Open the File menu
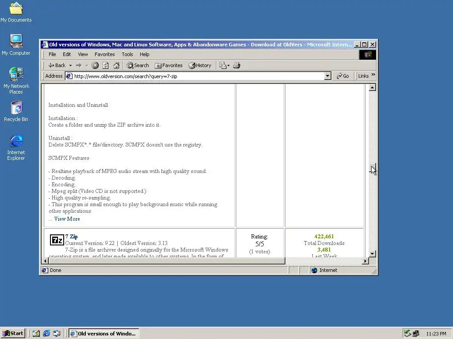 (52, 54)
